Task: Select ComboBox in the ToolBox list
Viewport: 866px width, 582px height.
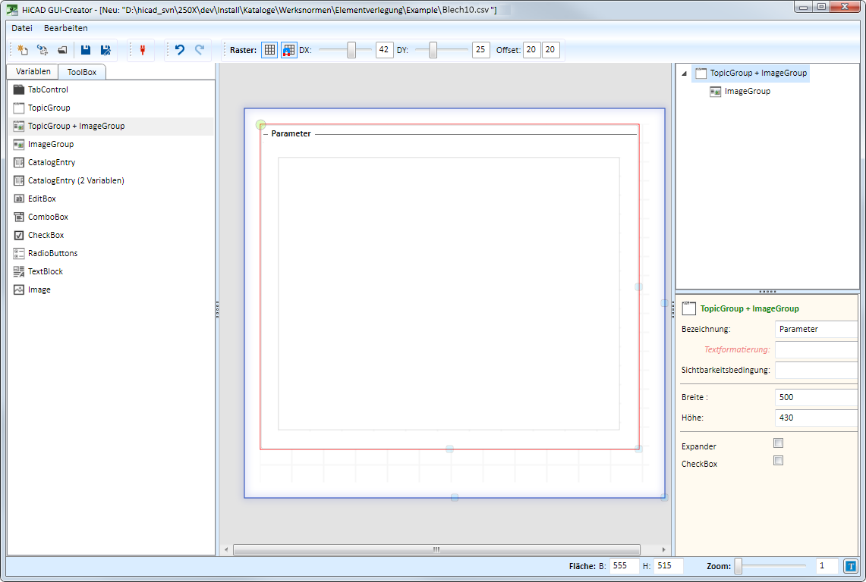Action: click(x=48, y=217)
